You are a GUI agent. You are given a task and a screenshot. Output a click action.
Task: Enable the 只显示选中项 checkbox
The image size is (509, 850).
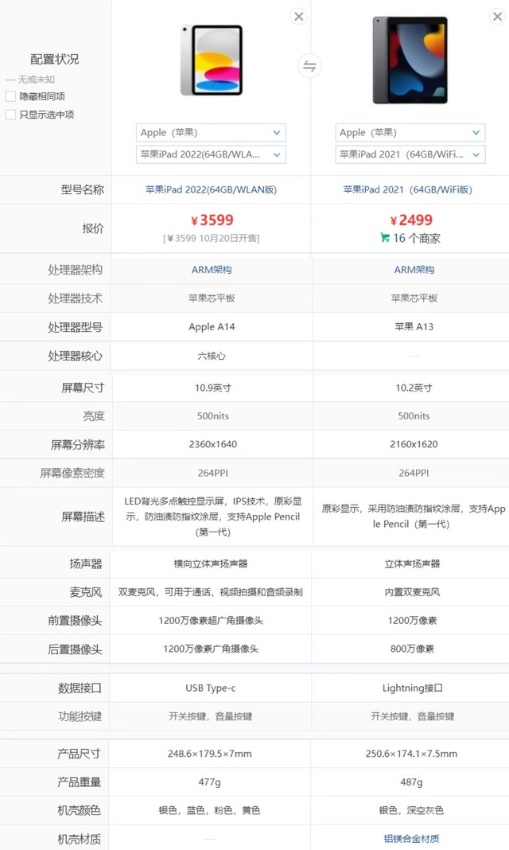10,115
